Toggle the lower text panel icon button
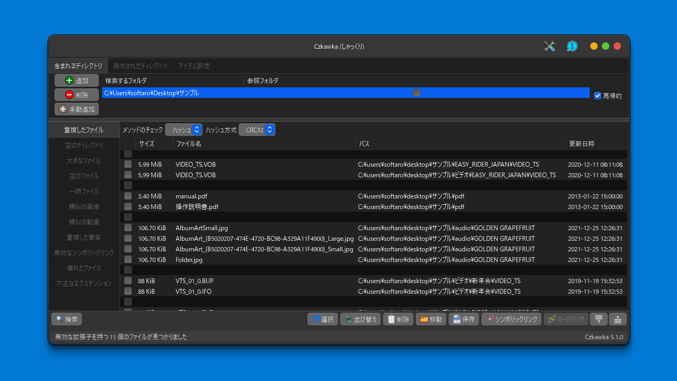The image size is (677, 381). coord(599,319)
